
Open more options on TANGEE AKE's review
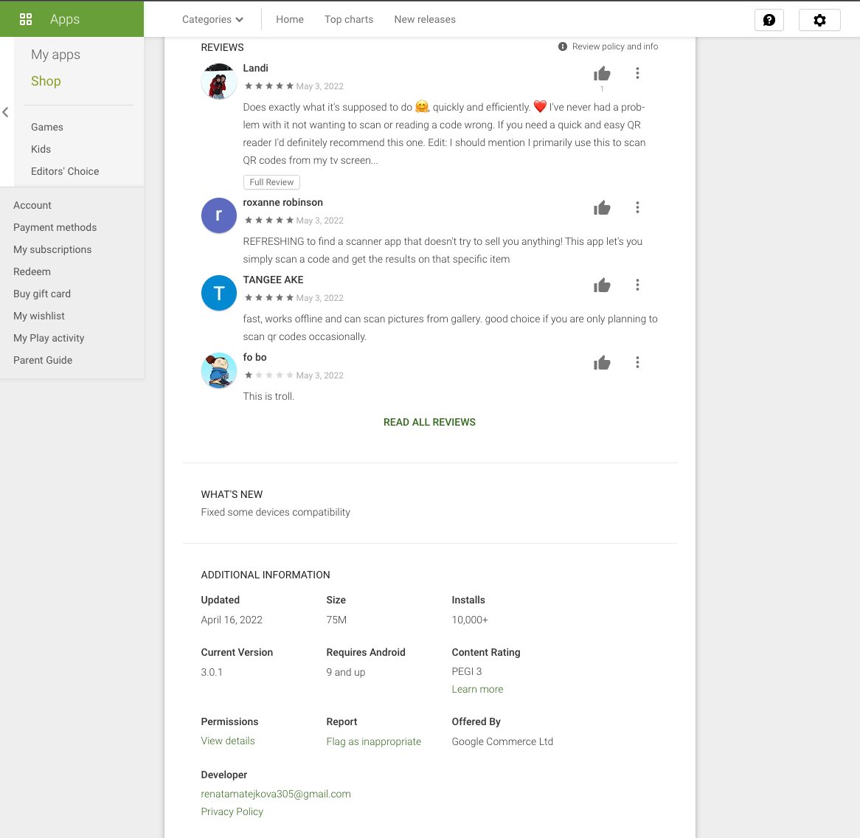point(637,285)
